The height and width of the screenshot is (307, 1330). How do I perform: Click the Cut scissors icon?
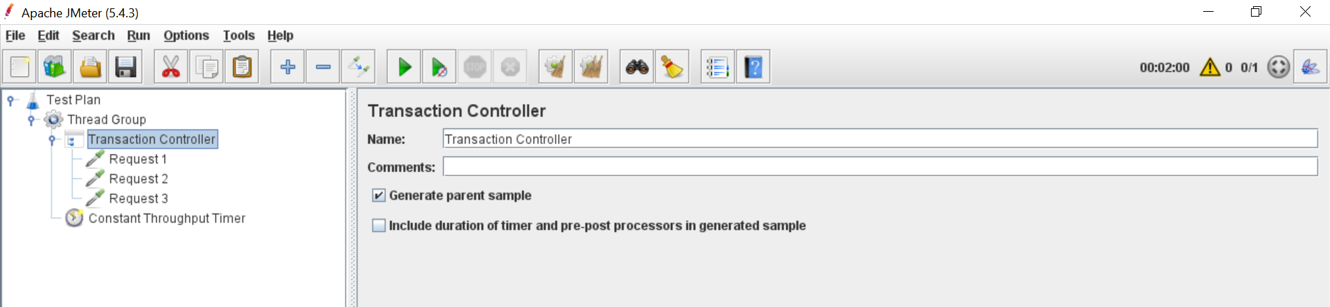171,67
